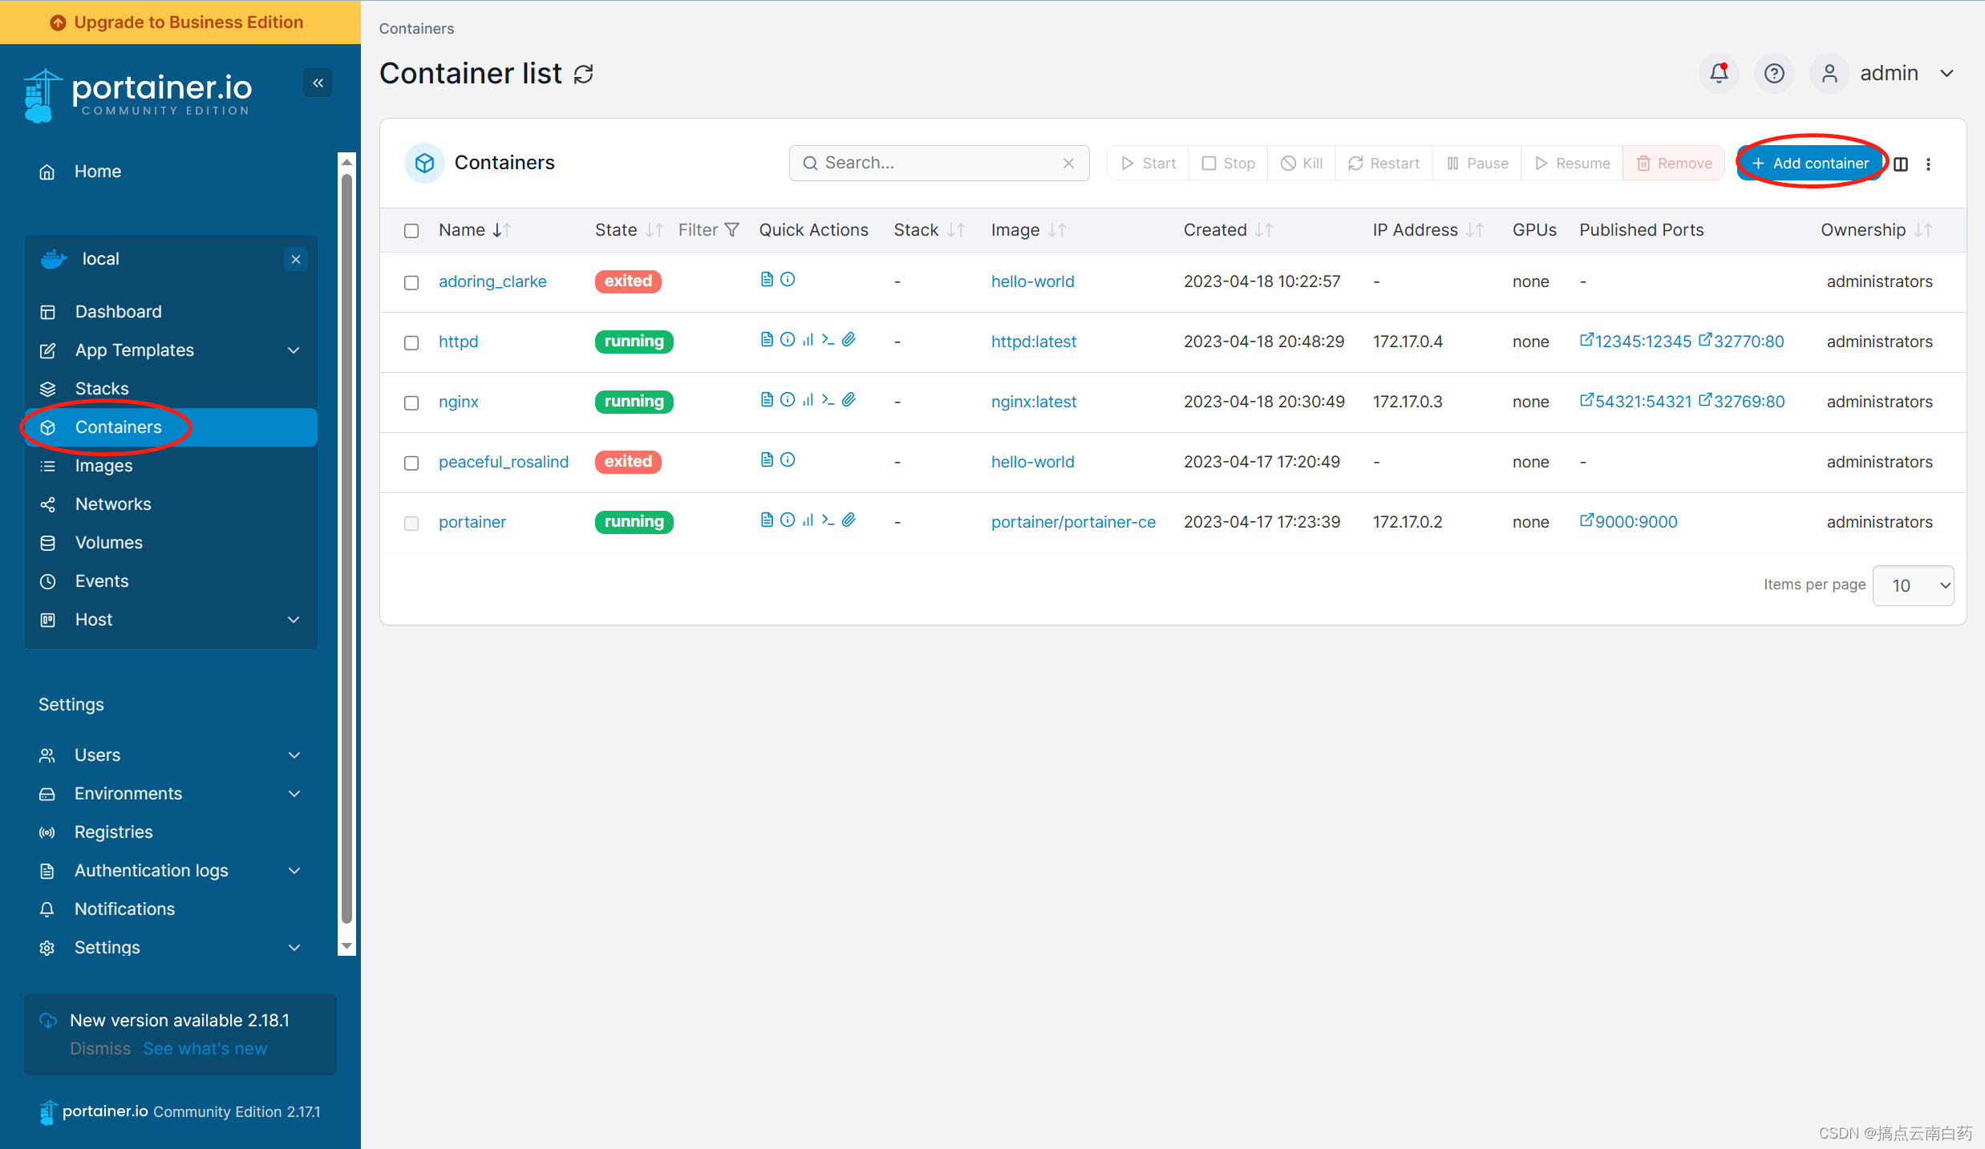Open logs icon for nginx container
The image size is (1985, 1149).
point(767,400)
